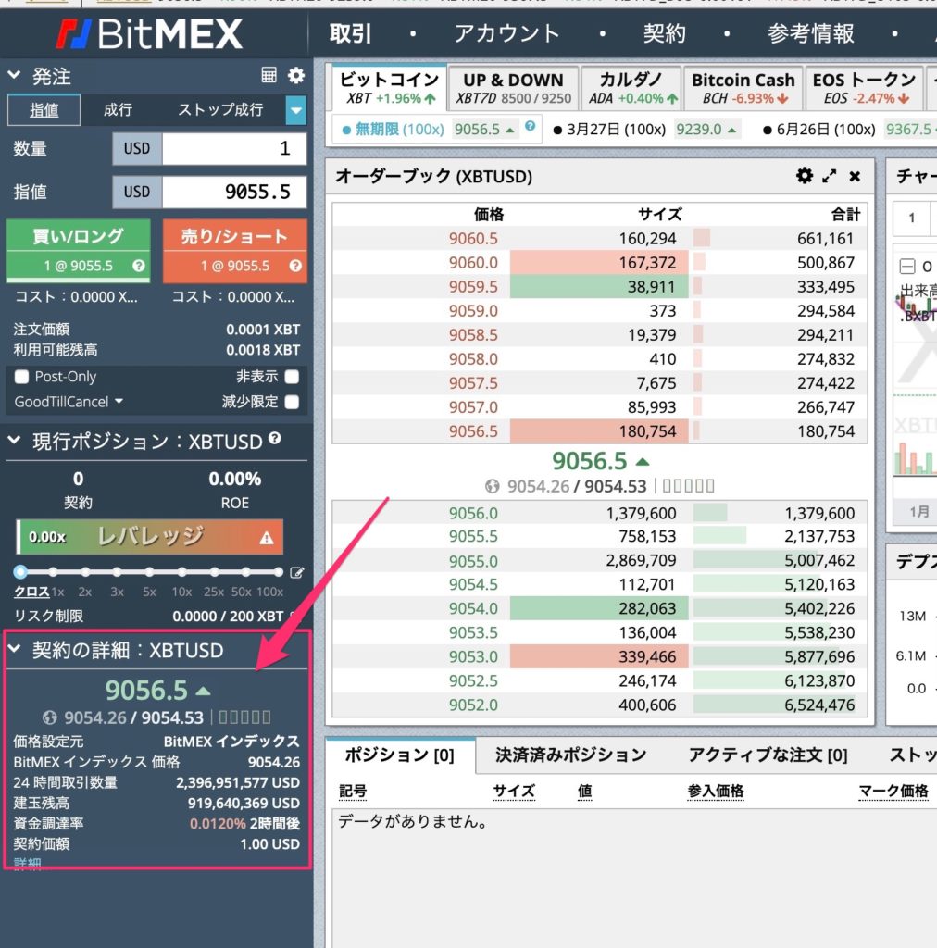This screenshot has width=937, height=948.
Task: Open order panel settings gear
Action: tap(295, 76)
